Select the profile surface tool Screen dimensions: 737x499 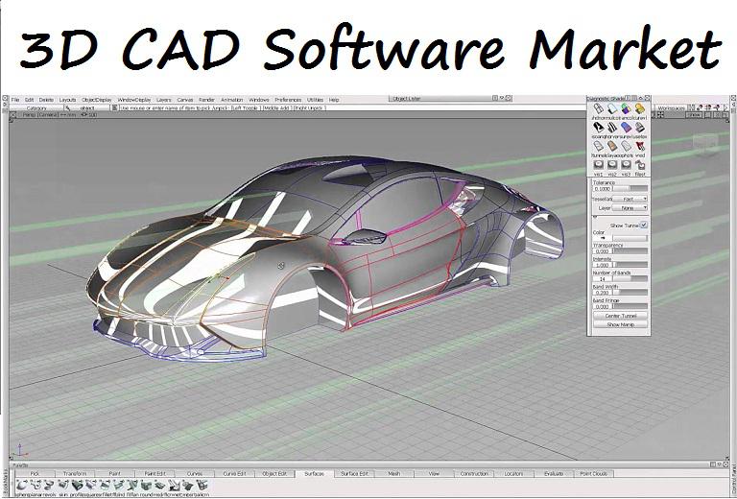pyautogui.click(x=77, y=485)
